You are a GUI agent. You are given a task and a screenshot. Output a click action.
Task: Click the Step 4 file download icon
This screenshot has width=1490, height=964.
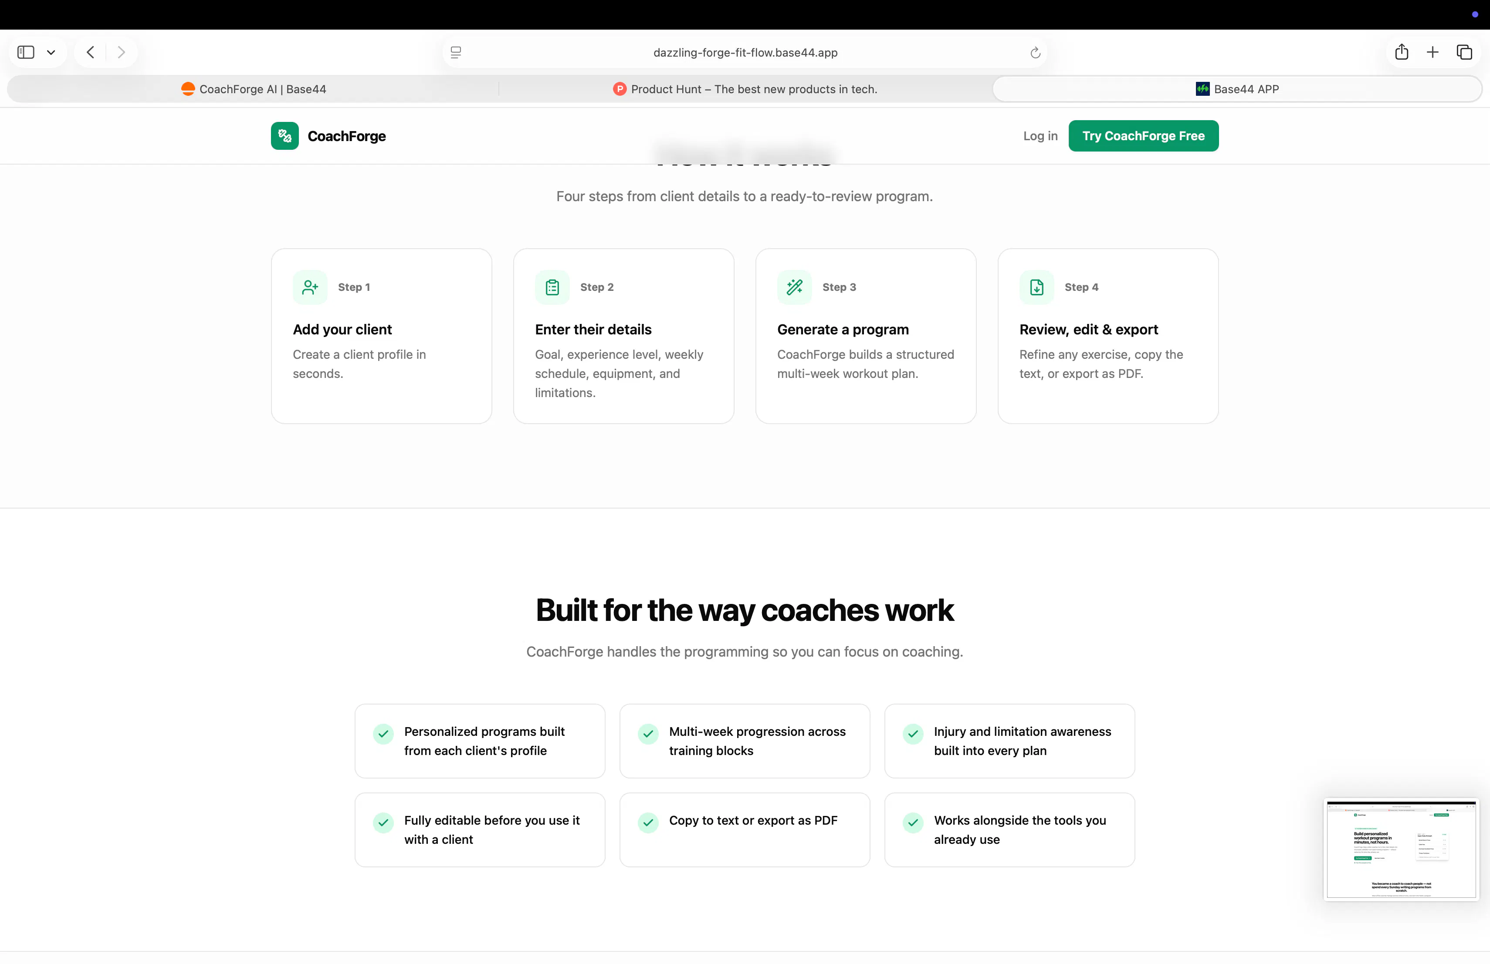click(x=1037, y=287)
